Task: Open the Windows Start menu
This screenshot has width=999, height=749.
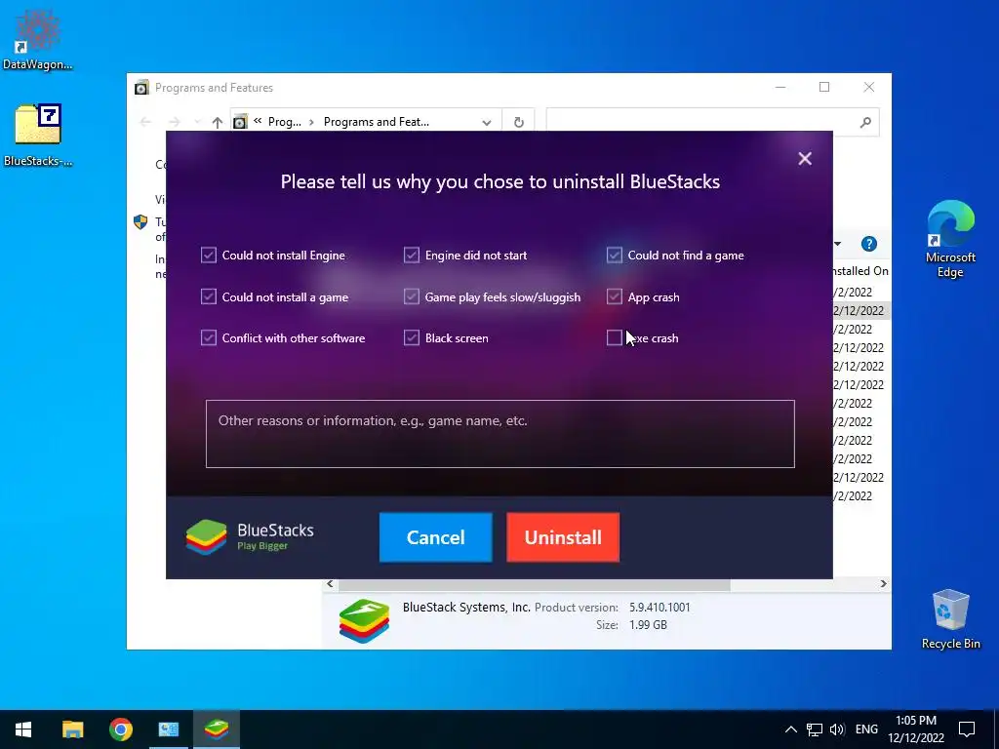Action: pos(23,729)
